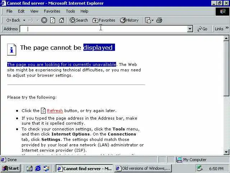Click the Show Desktop Quick Launch icon
This screenshot has width=230, height=173.
coord(29,168)
